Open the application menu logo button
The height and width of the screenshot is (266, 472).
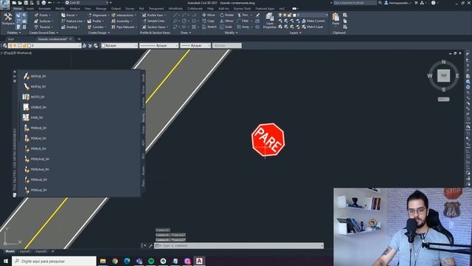[x=5, y=4]
